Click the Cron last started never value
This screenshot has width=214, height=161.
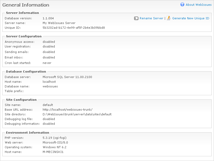pyautogui.click(x=47, y=63)
